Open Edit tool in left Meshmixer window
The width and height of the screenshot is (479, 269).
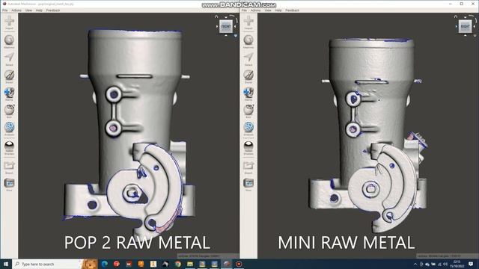(x=9, y=111)
